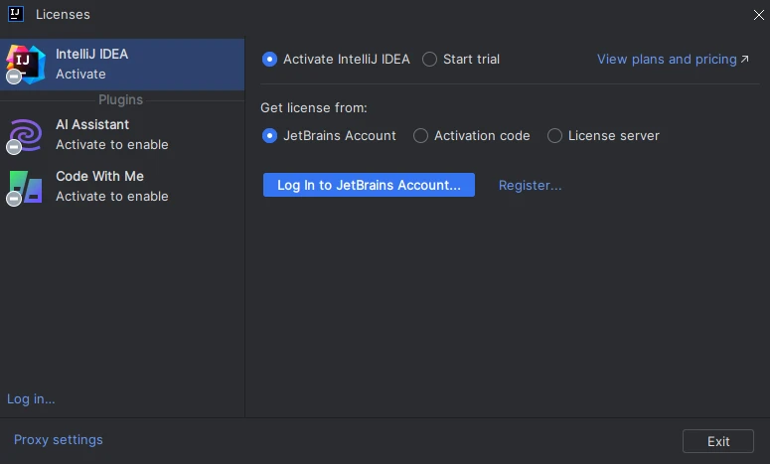770x464 pixels.
Task: Click the inactive badge on IntelliJ IDEA icon
Action: click(x=14, y=77)
